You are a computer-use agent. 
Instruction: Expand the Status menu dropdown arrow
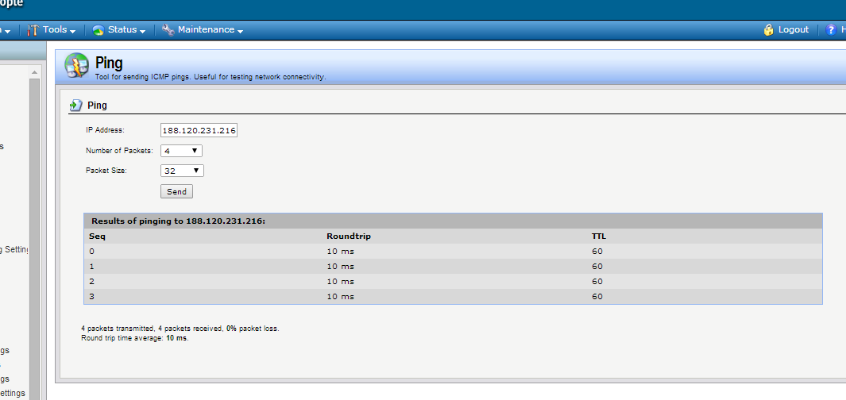[142, 31]
